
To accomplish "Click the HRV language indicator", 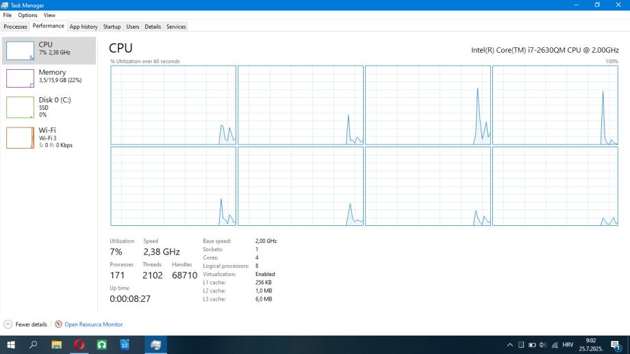I will pyautogui.click(x=568, y=345).
